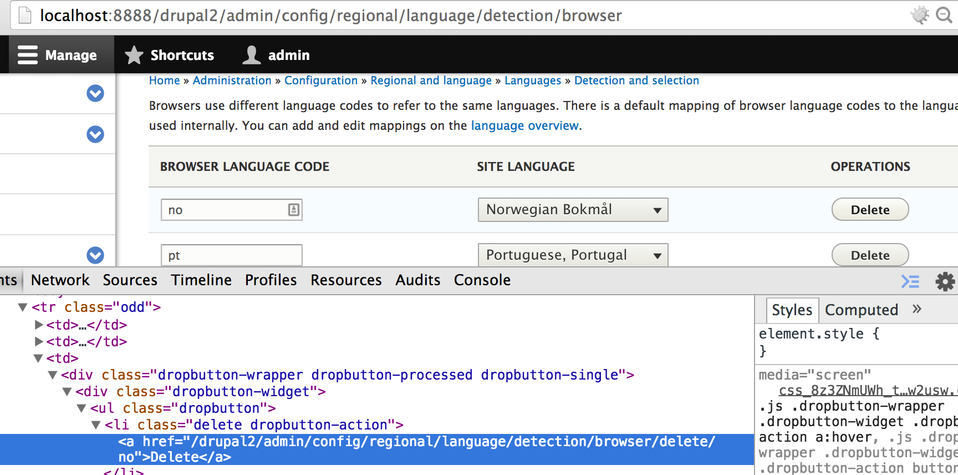958x475 pixels.
Task: Click the 'pt' browser language code field
Action: 231,255
